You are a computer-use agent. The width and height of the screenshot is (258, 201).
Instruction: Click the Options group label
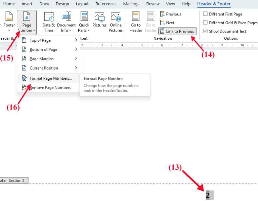[231, 38]
